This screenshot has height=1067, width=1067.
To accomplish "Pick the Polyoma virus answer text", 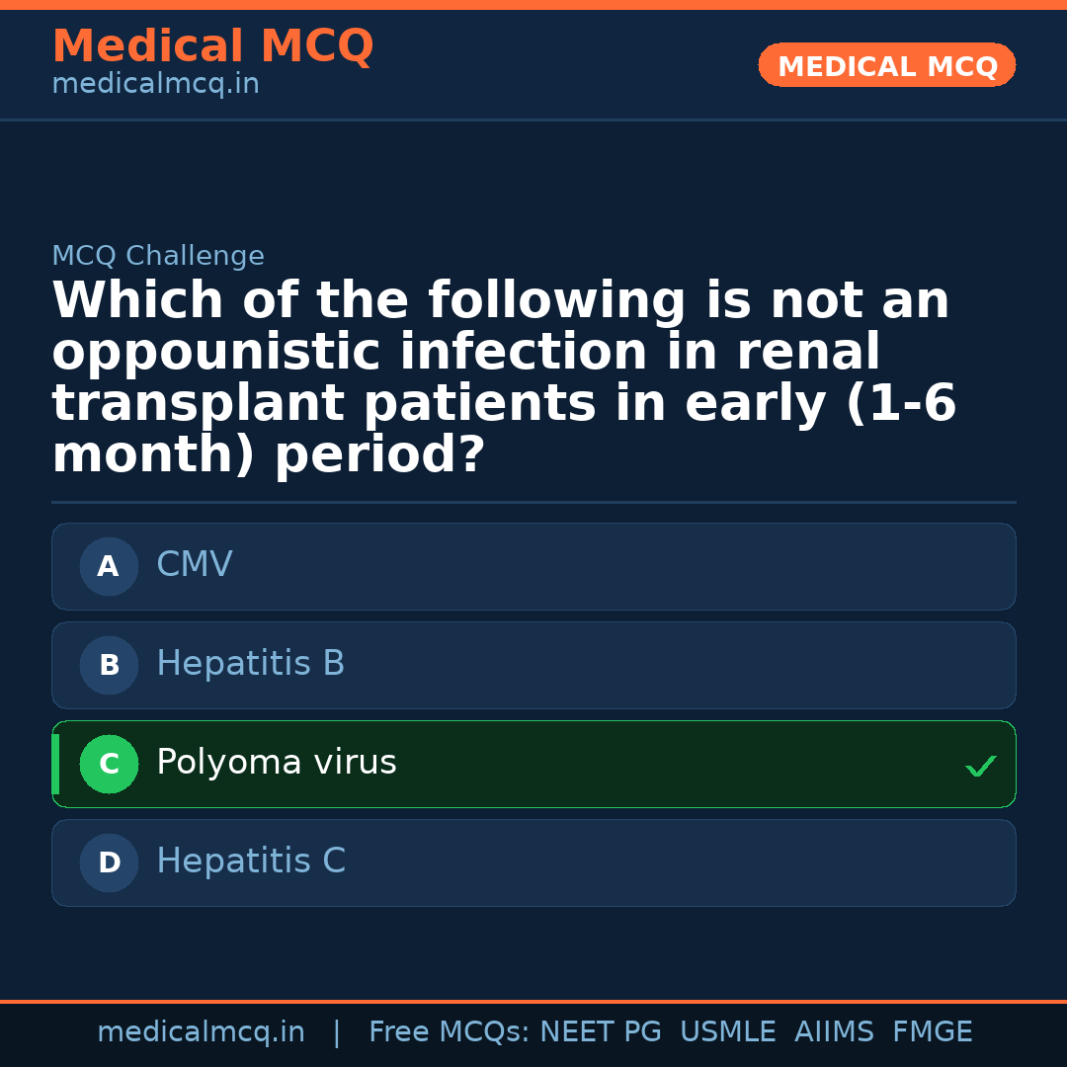I will pyautogui.click(x=277, y=763).
